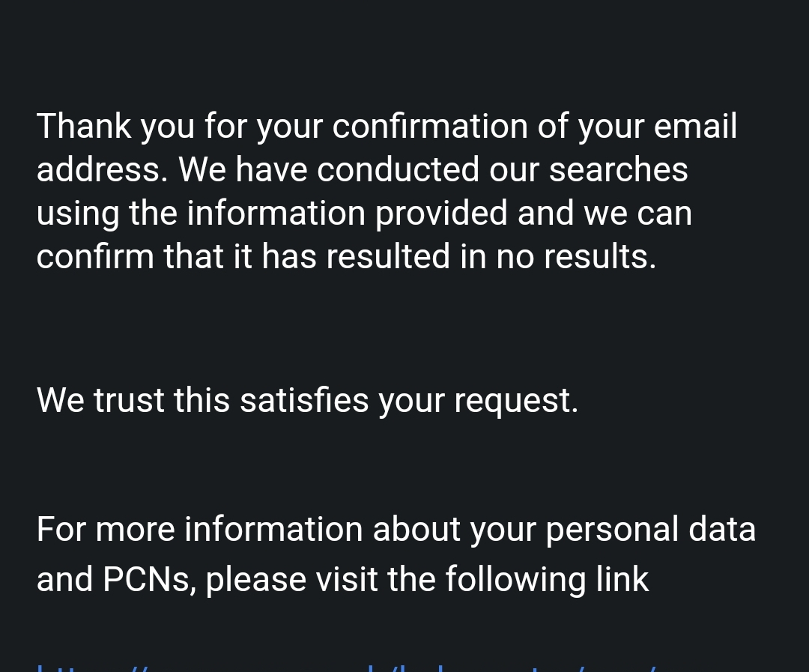Click the phrase "information provided" in the first paragraph
Image resolution: width=809 pixels, height=672 pixels.
(348, 213)
